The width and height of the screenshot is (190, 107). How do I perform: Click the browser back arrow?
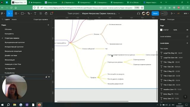(2, 8)
